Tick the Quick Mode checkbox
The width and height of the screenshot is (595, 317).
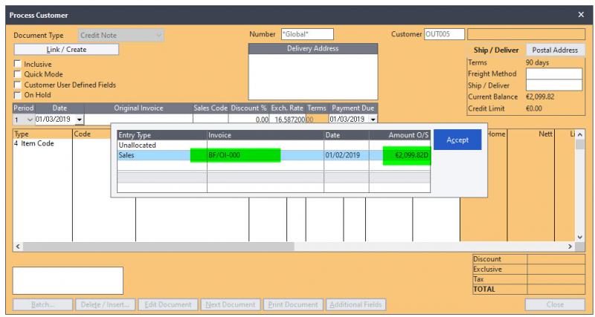click(18, 74)
